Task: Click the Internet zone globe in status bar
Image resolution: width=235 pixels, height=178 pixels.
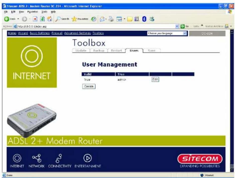Action: [202, 175]
